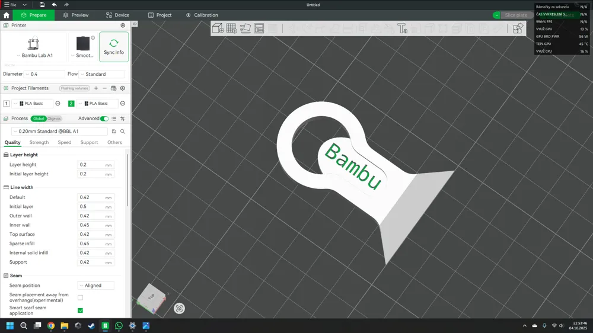Open the Support settings tab

(90, 142)
